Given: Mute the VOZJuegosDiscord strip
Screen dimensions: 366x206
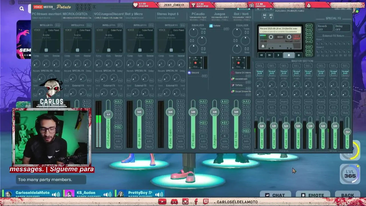Looking at the screenshot, I should 118,147.
